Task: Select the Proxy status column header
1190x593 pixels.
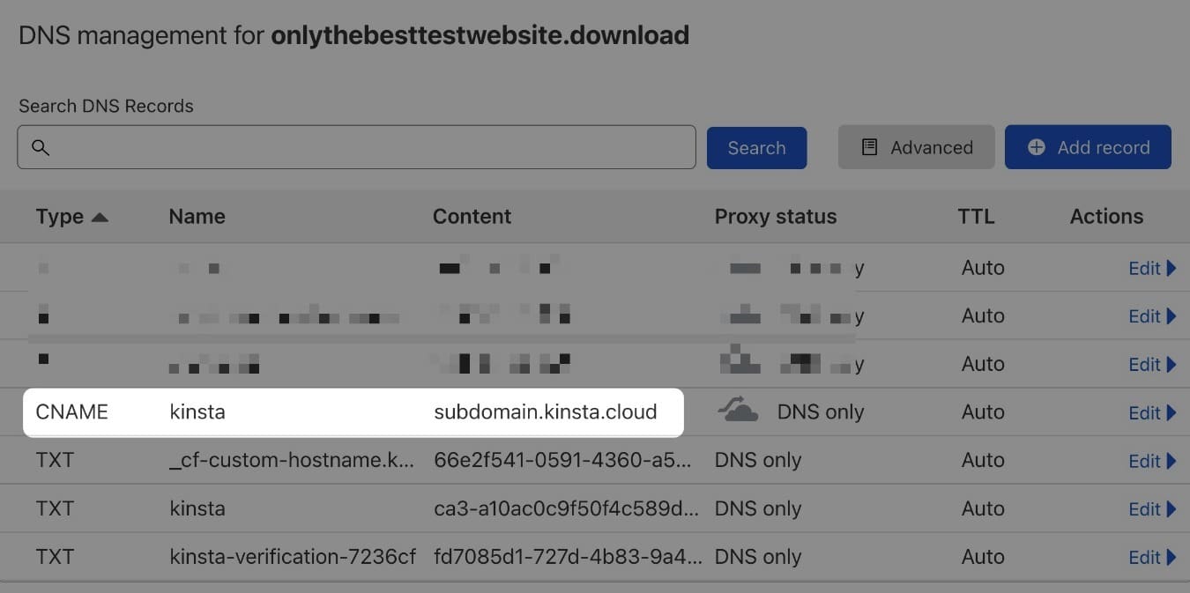Action: [x=775, y=217]
